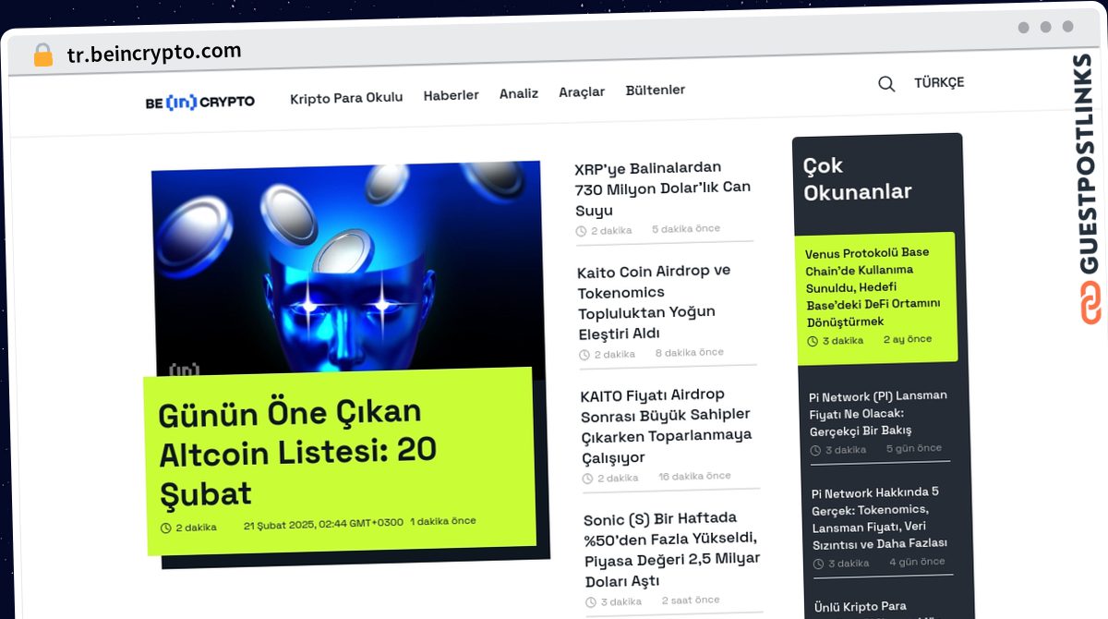Open the search magnifier icon
Viewport: 1108px width, 619px height.
pyautogui.click(x=886, y=84)
